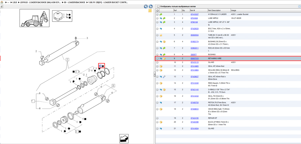Open part number link 87414504
This screenshot has width=301, height=144.
[x=194, y=128]
